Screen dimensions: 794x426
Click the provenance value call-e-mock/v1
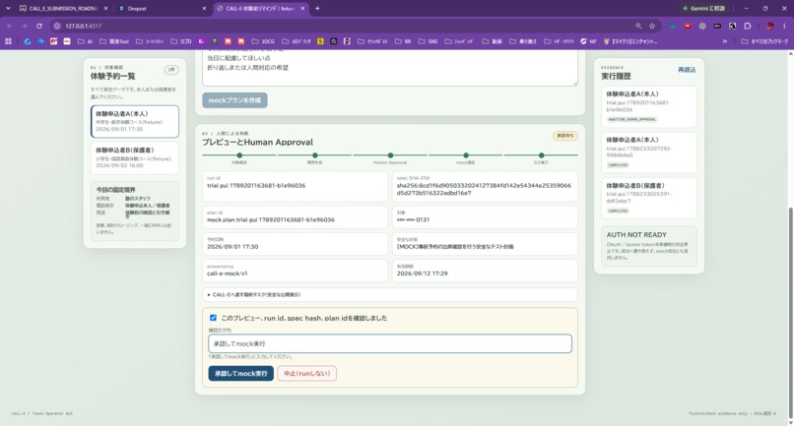coord(228,274)
